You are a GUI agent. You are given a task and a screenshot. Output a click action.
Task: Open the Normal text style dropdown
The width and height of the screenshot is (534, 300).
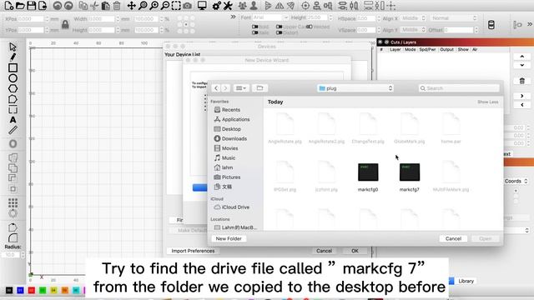pos(454,18)
